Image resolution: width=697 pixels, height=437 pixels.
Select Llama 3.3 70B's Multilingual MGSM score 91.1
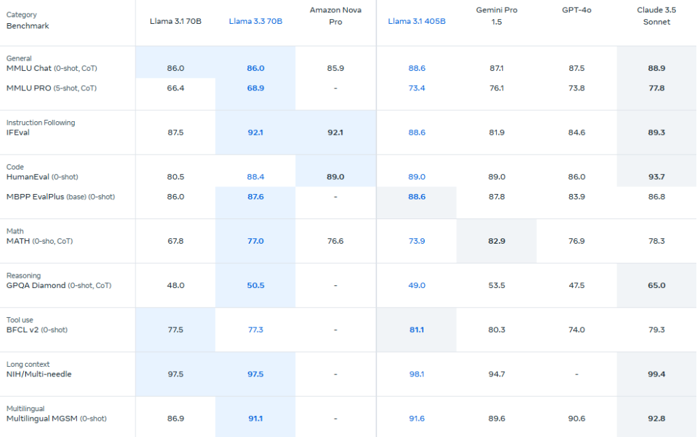point(256,419)
